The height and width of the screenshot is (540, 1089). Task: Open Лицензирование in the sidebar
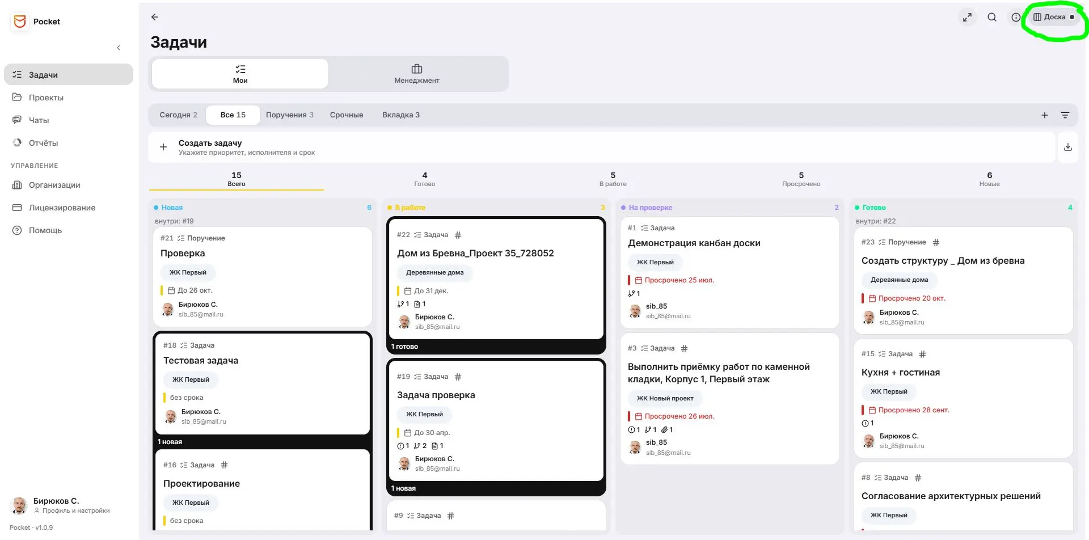[69, 208]
